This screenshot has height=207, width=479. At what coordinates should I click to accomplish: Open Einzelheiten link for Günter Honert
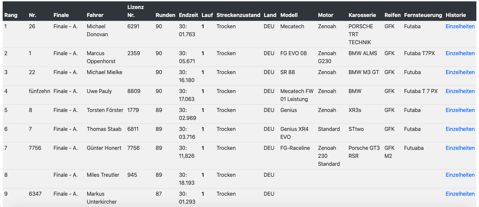click(460, 148)
